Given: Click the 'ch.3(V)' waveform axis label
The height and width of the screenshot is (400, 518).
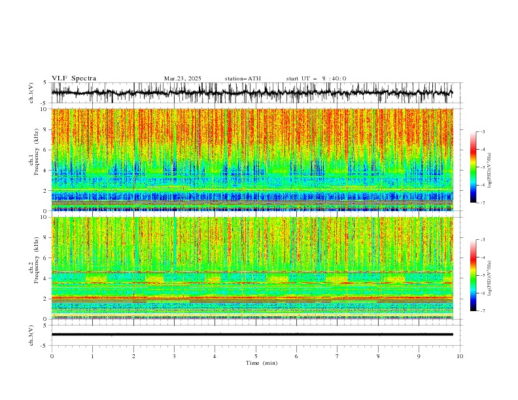Looking at the screenshot, I should pyautogui.click(x=31, y=335).
